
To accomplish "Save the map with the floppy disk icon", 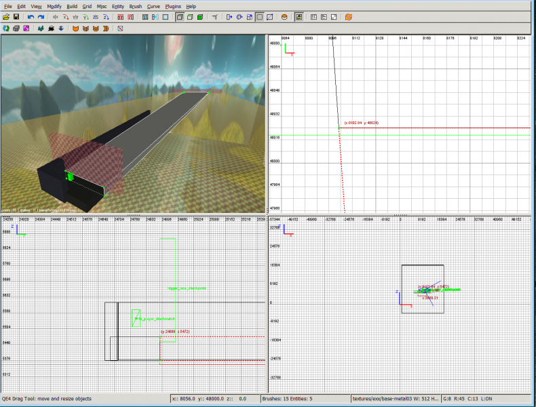I will [x=16, y=17].
